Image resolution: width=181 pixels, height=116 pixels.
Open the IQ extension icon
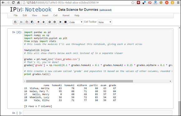point(149,2)
